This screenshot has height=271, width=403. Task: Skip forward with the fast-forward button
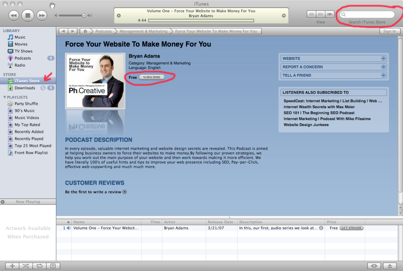(41, 16)
